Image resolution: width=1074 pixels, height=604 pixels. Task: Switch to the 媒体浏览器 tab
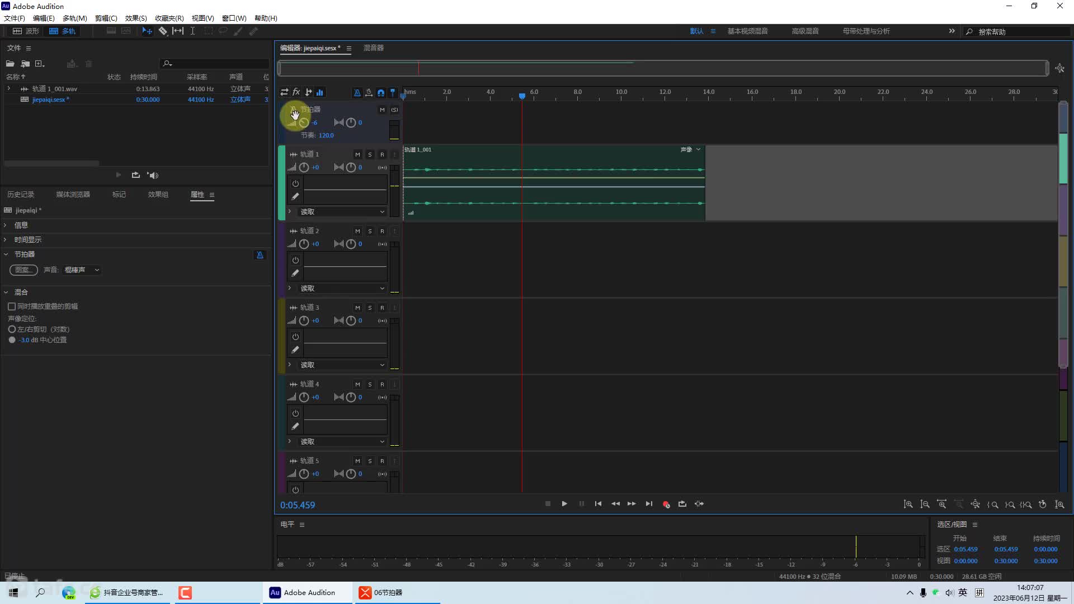click(73, 195)
